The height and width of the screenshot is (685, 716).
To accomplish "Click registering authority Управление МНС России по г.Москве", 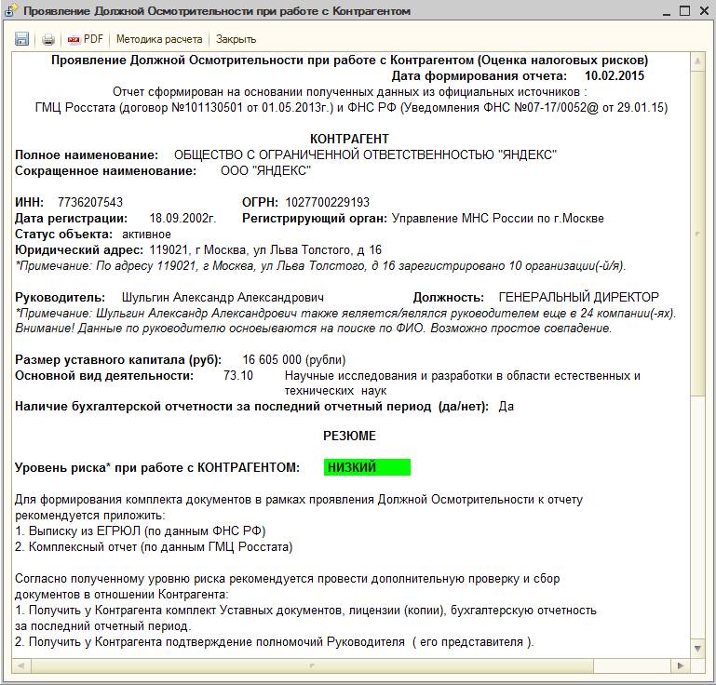I will click(498, 218).
